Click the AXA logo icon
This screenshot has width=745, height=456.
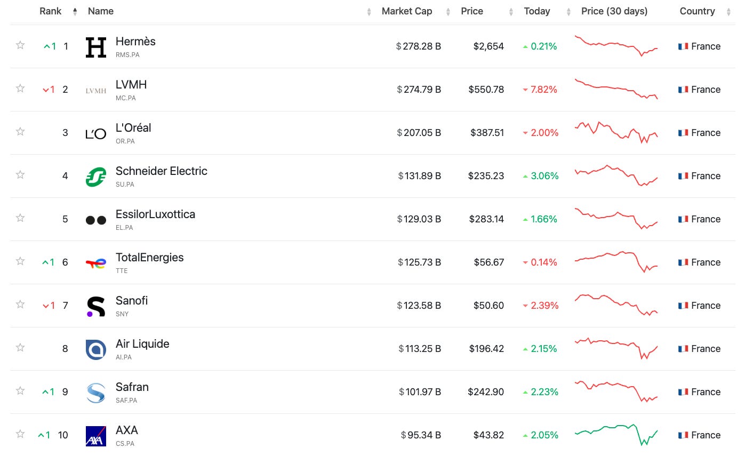coord(96,436)
